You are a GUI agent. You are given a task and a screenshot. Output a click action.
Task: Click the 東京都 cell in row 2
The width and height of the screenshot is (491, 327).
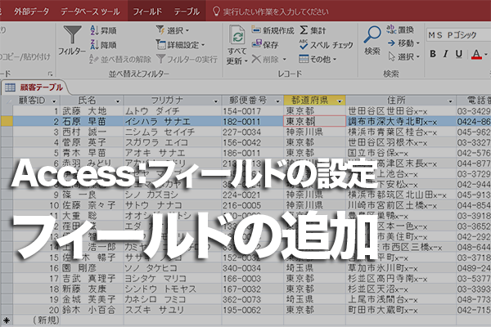coord(315,122)
